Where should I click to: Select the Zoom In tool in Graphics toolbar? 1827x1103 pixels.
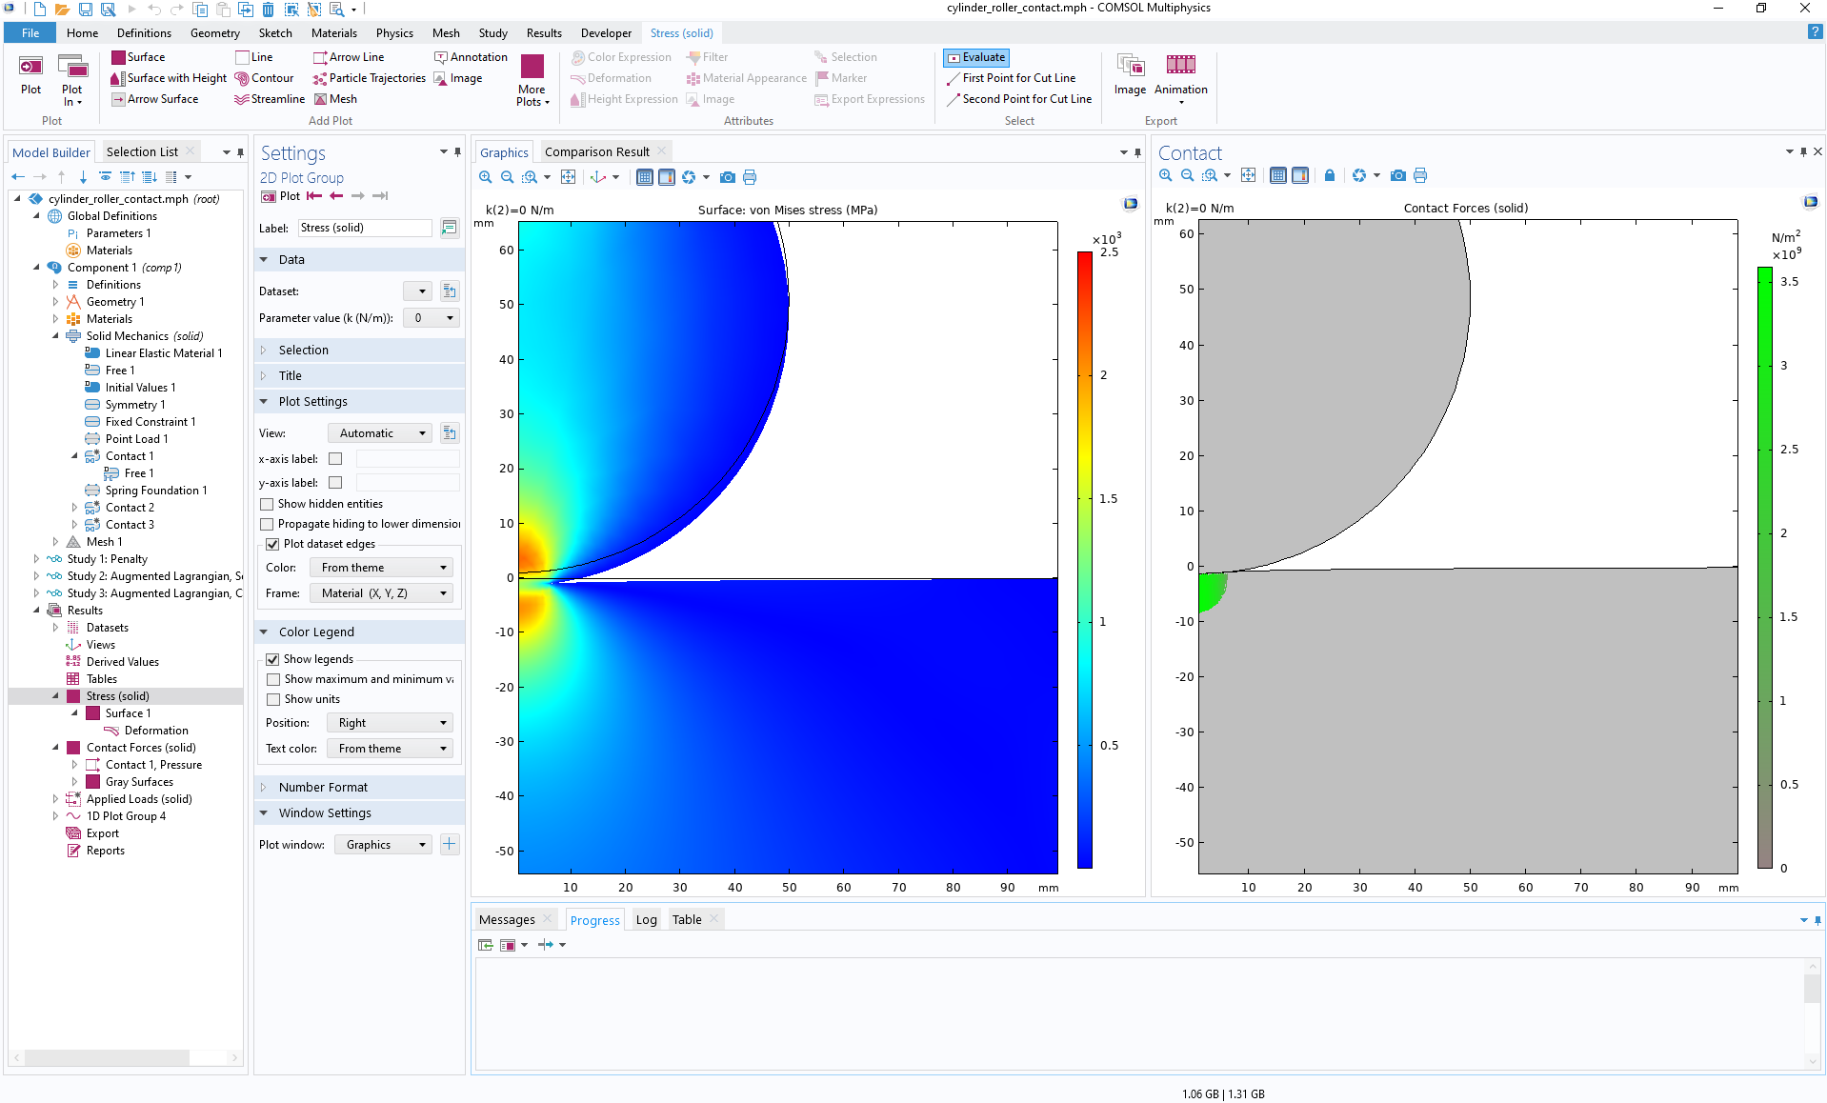coord(485,177)
